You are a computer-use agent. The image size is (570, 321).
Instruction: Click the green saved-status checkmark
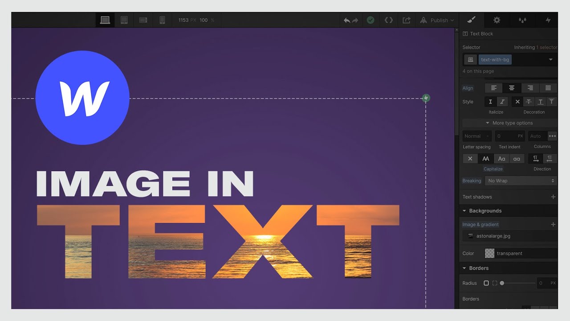click(x=370, y=20)
